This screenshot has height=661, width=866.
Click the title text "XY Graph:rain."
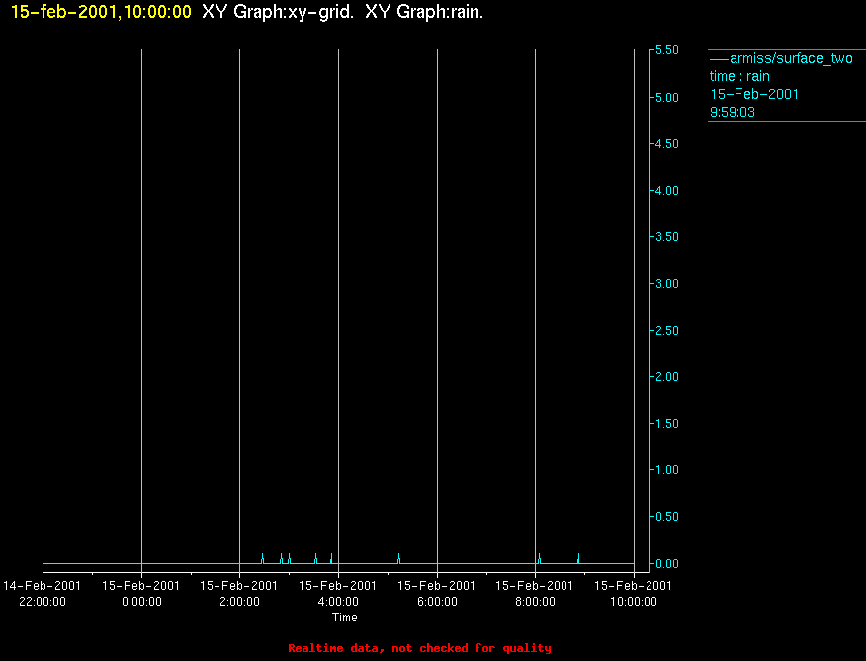tap(424, 12)
